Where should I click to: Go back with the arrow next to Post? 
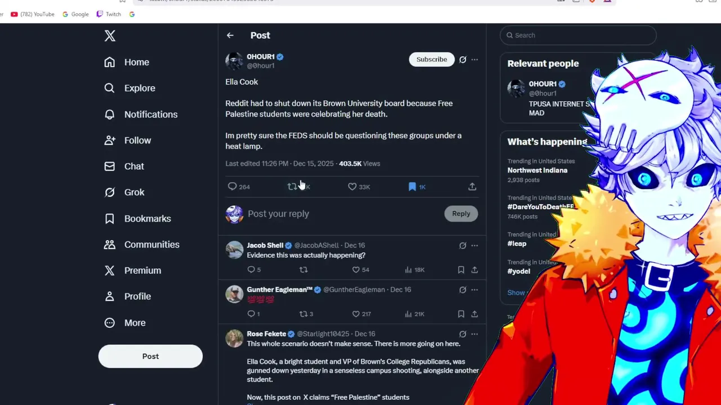[230, 35]
